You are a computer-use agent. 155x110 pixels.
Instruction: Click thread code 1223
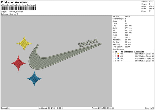[137, 54]
